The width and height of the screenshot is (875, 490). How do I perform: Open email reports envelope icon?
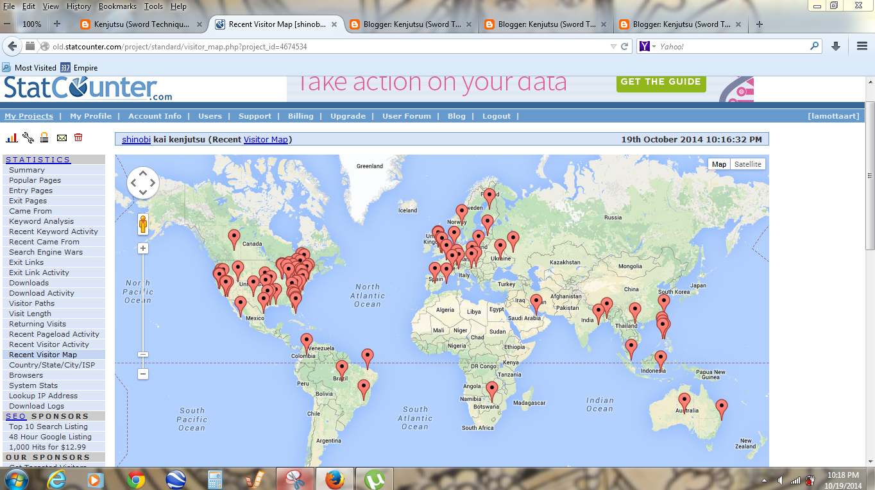tap(62, 137)
